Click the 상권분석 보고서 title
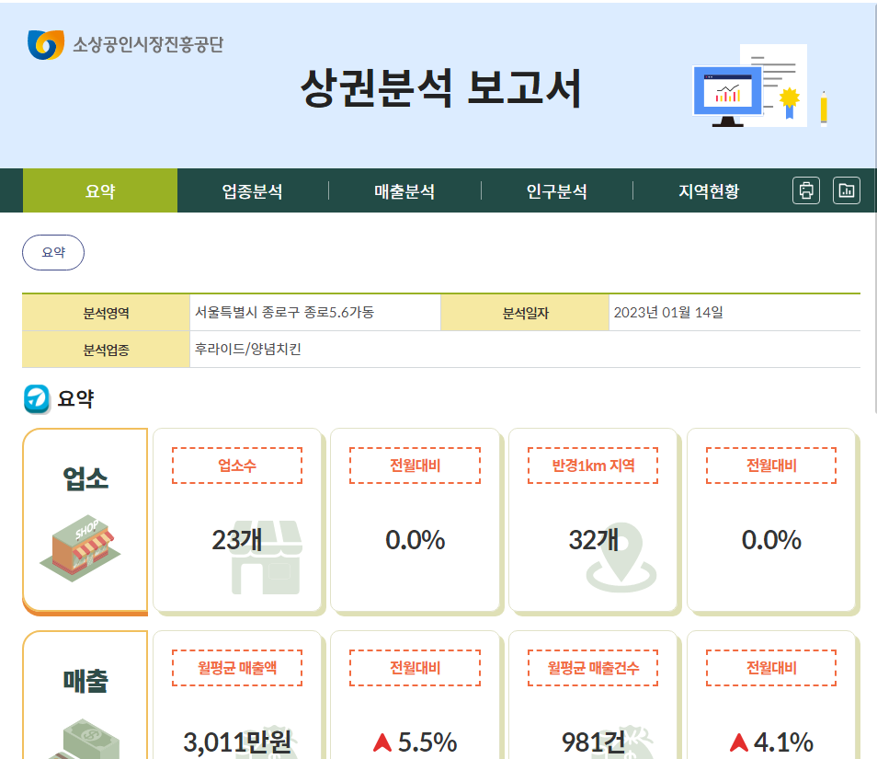This screenshot has height=759, width=877. 441,88
